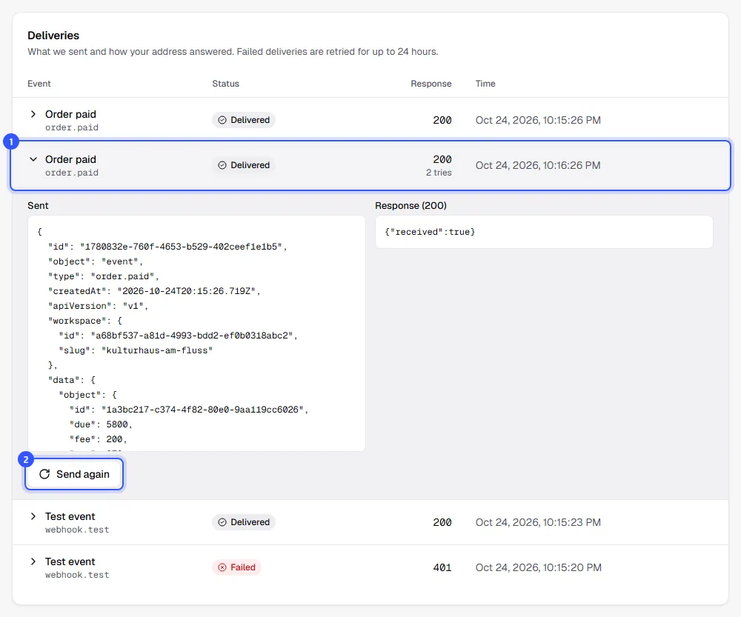The width and height of the screenshot is (741, 617).
Task: Click Delivered badge on the 2 tries row
Action: point(243,165)
